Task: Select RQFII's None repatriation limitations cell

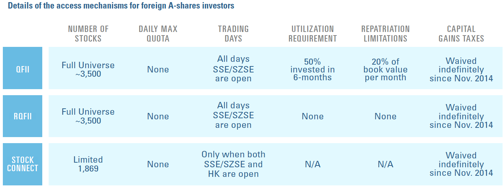Action: click(x=385, y=116)
